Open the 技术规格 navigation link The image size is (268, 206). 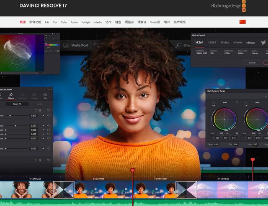click(180, 22)
